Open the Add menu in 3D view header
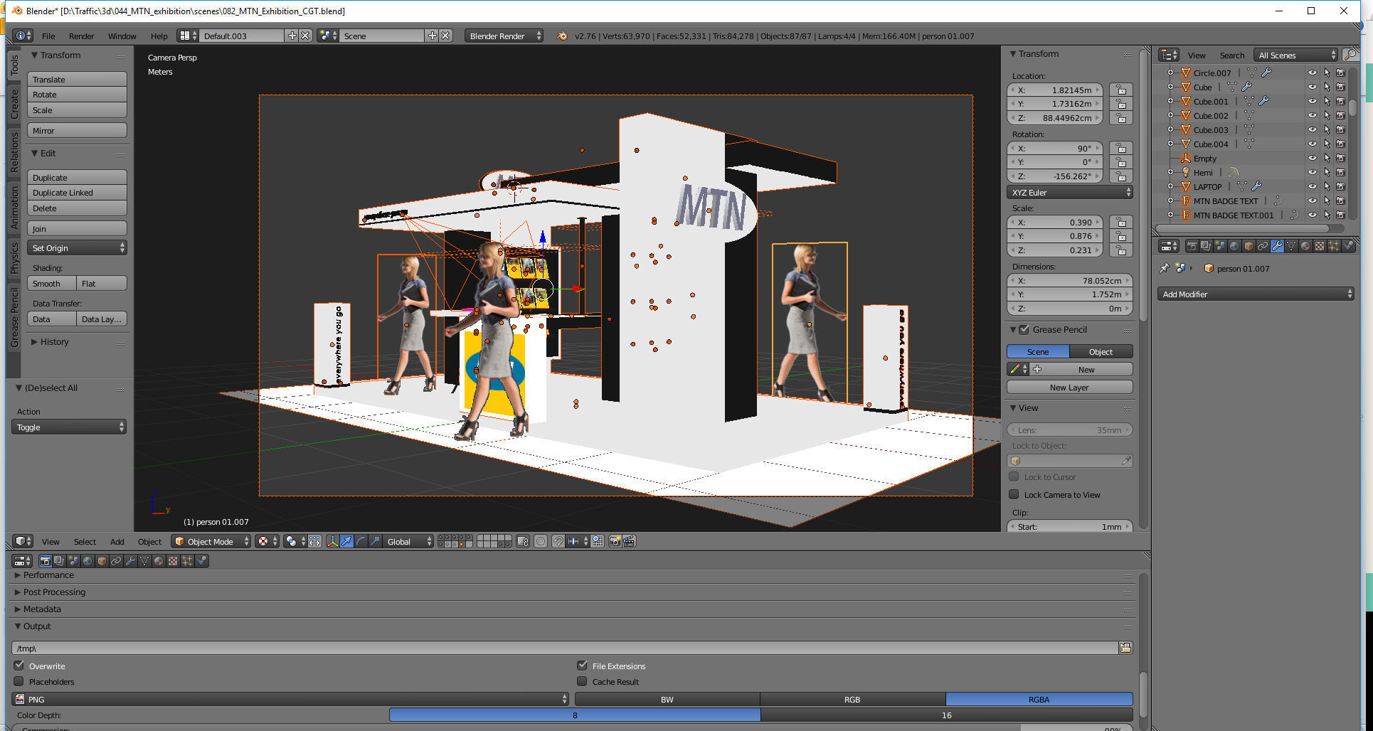Viewport: 1373px width, 731px height. pyautogui.click(x=117, y=541)
